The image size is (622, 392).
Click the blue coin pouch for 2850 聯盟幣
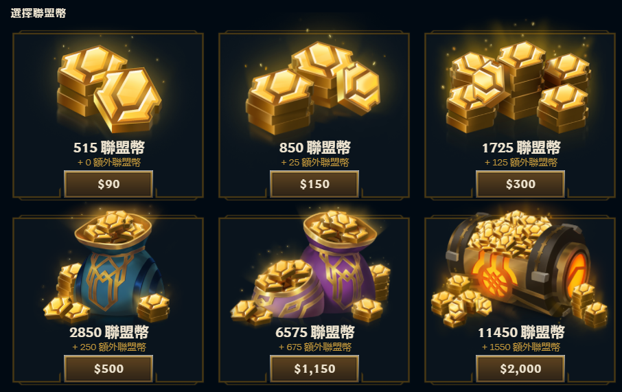coord(106,266)
